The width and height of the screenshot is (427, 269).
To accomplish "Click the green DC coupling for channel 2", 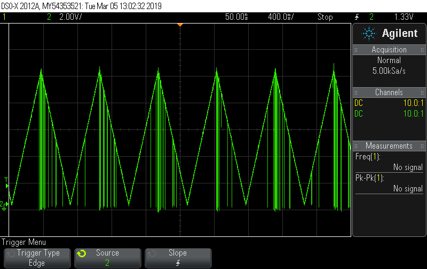I will click(359, 113).
